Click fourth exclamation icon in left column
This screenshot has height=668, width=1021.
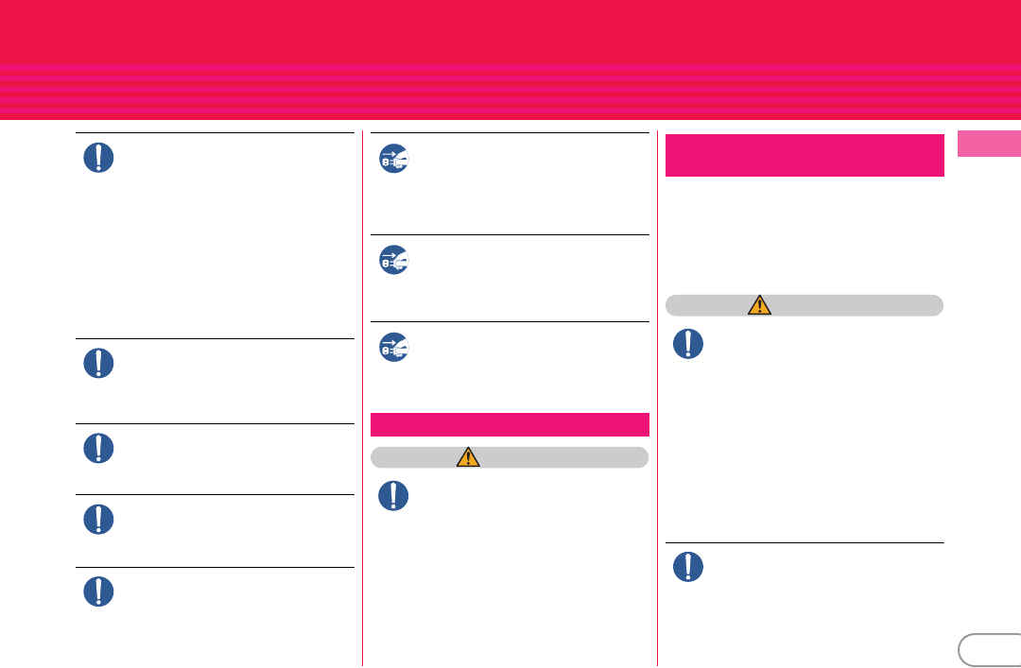pos(98,520)
